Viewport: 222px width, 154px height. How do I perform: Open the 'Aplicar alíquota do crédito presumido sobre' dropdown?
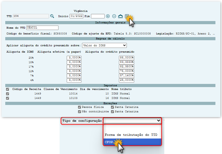[104, 45]
